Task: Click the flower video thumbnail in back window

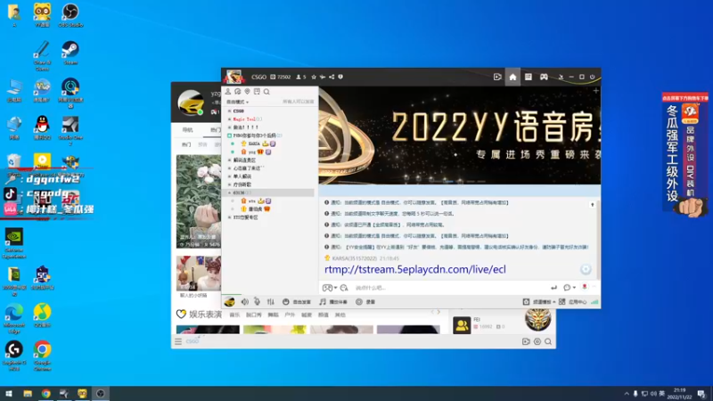Action: (199, 201)
